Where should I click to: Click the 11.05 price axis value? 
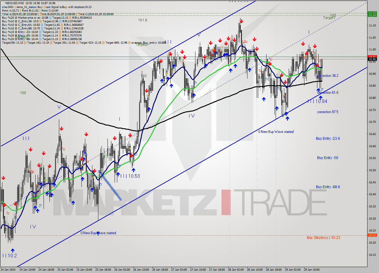pyautogui.click(x=372, y=38)
